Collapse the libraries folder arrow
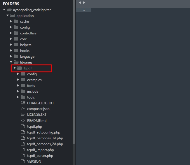The height and width of the screenshot is (165, 190). 11,62
